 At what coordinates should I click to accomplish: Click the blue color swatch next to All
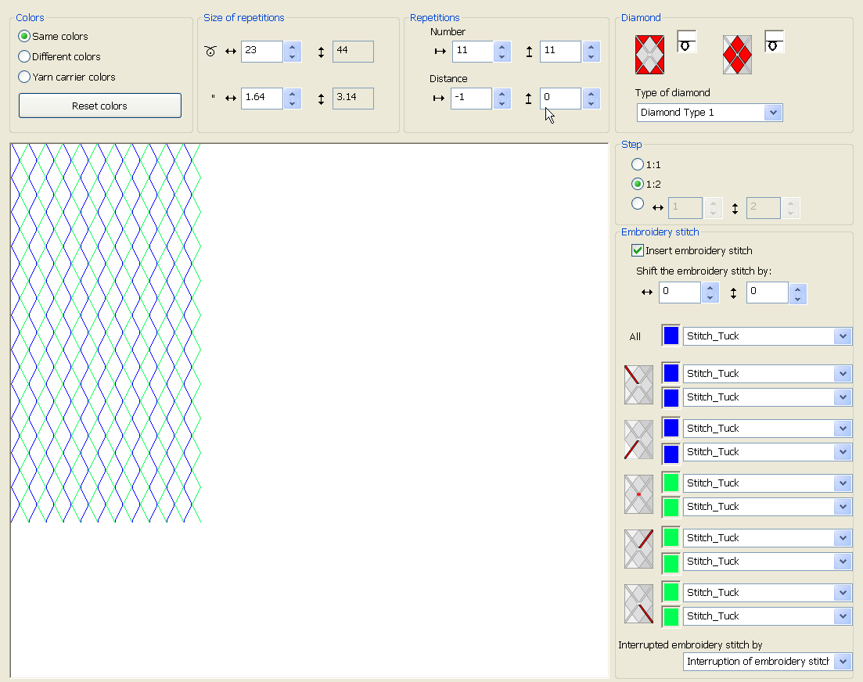pyautogui.click(x=671, y=336)
